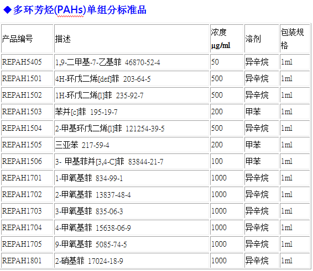
Task: Select the REPAH1704 code cell
Action: click(27, 227)
